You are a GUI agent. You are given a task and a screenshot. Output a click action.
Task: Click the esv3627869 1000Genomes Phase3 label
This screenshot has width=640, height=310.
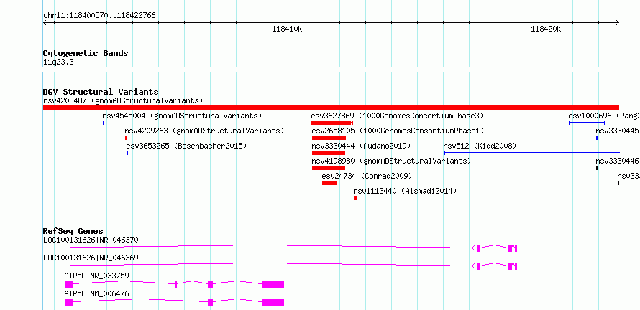(x=397, y=116)
